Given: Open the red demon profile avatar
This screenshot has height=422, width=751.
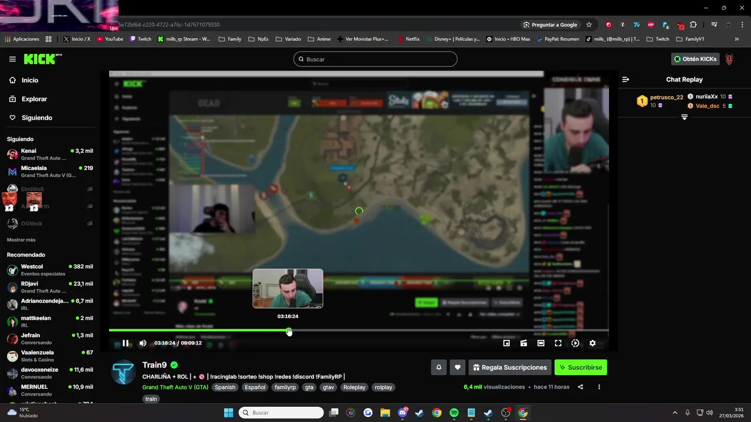Looking at the screenshot, I should pos(729,59).
